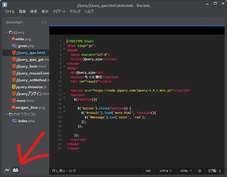Screen dimensions: 227x177
Task: Click the id="result" attribute on line 10
Action: [89, 81]
